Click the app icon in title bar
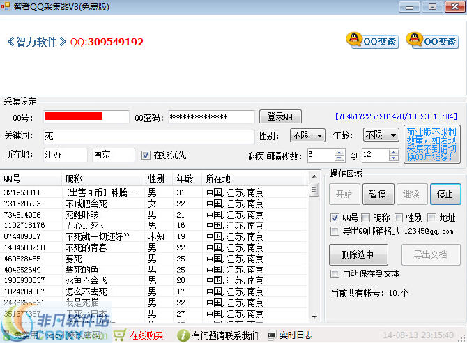Viewport: 467px width, 343px height. 5,6
